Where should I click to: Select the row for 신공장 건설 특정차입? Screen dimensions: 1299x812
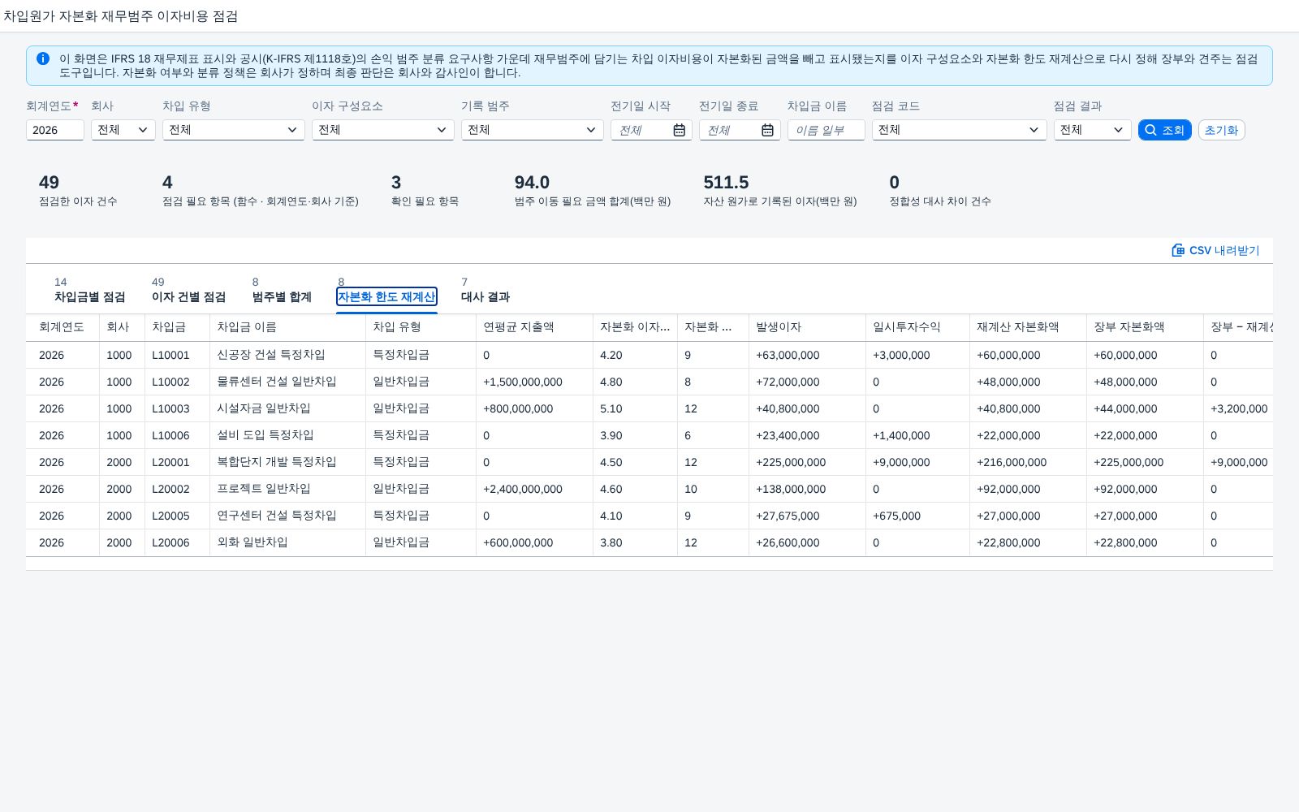(649, 355)
